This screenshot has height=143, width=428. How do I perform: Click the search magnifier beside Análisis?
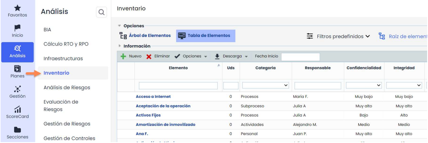(101, 12)
